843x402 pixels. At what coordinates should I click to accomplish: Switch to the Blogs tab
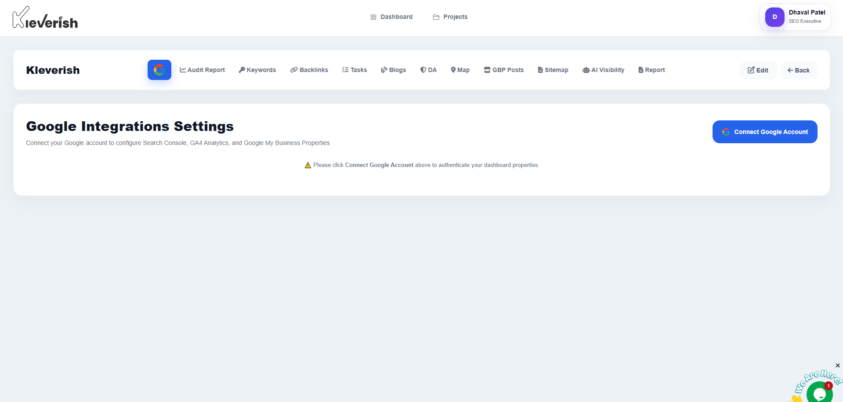[394, 70]
